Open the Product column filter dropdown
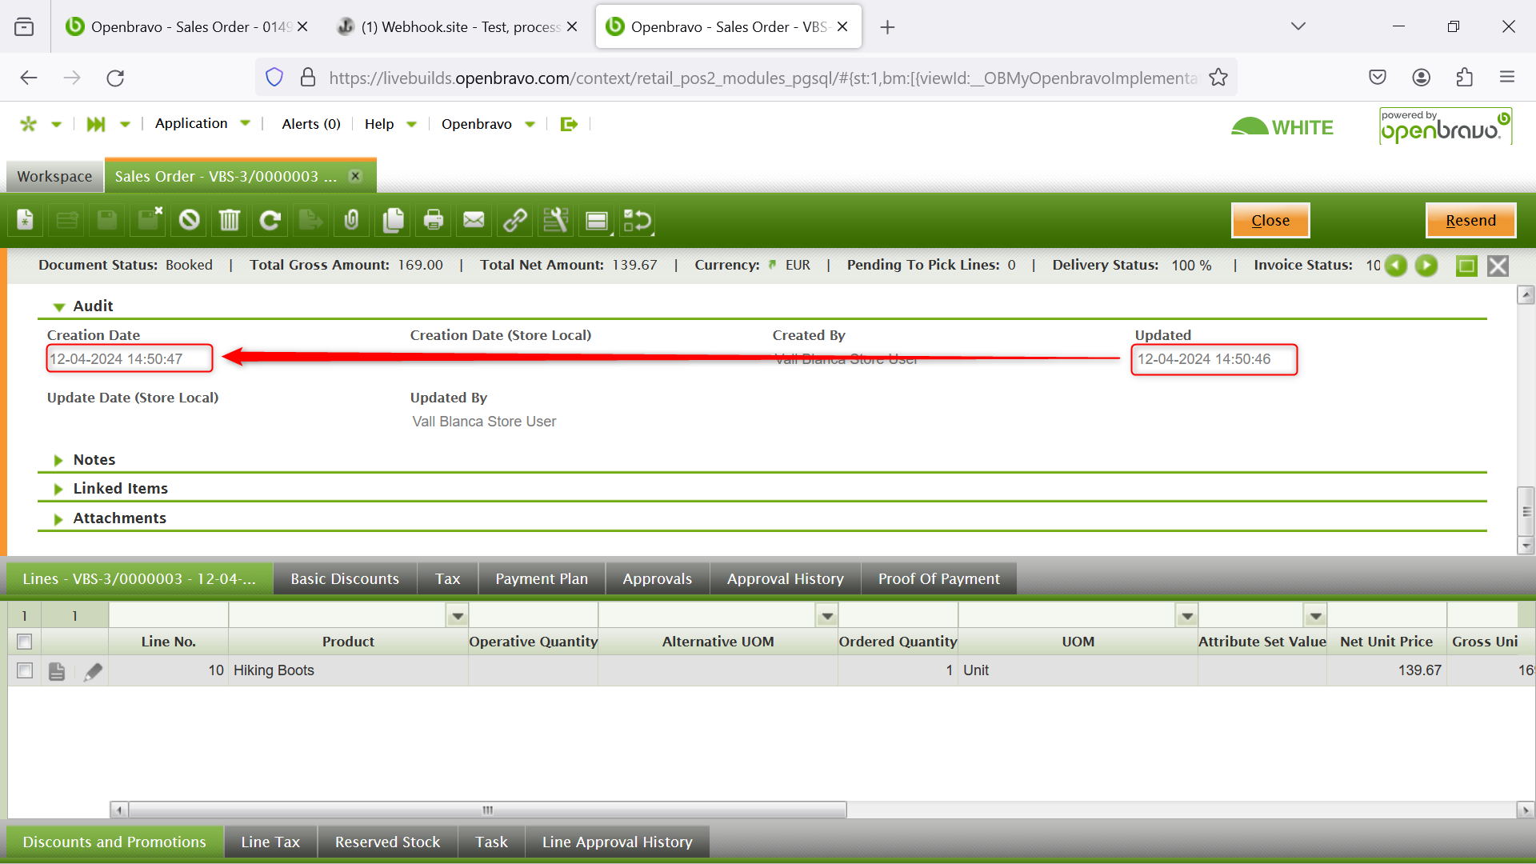This screenshot has height=864, width=1536. [x=458, y=616]
